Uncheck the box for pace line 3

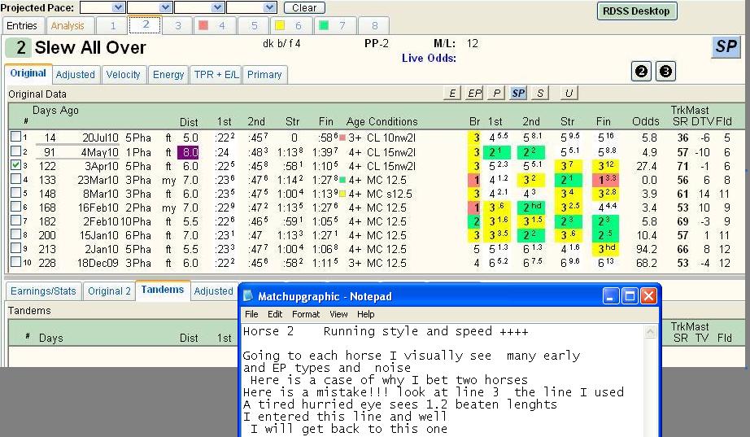[x=15, y=165]
